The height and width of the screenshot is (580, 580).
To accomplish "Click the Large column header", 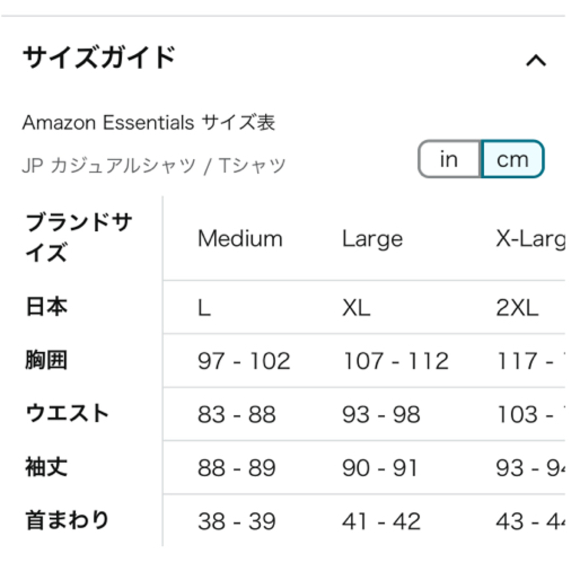I will click(373, 239).
